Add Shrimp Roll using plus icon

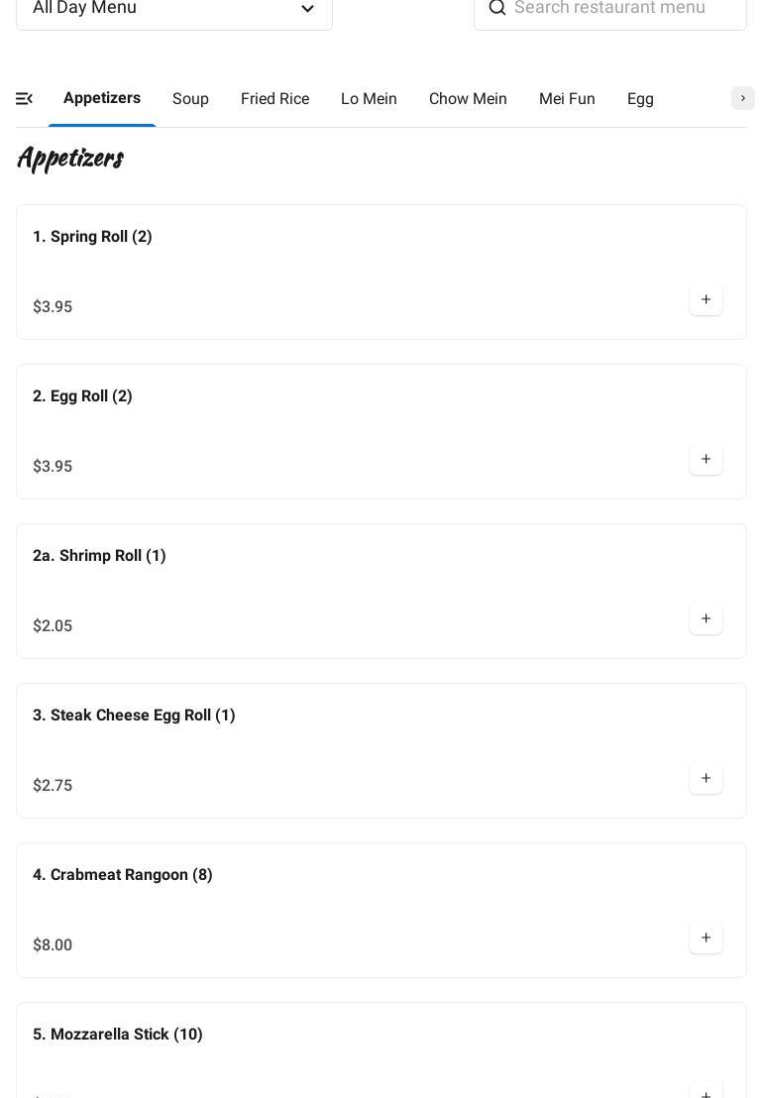tap(706, 619)
